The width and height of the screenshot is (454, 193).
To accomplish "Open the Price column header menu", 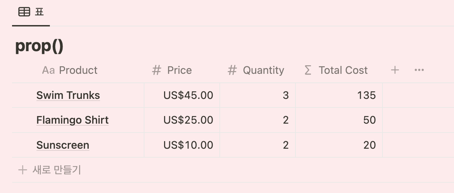I will coord(182,70).
